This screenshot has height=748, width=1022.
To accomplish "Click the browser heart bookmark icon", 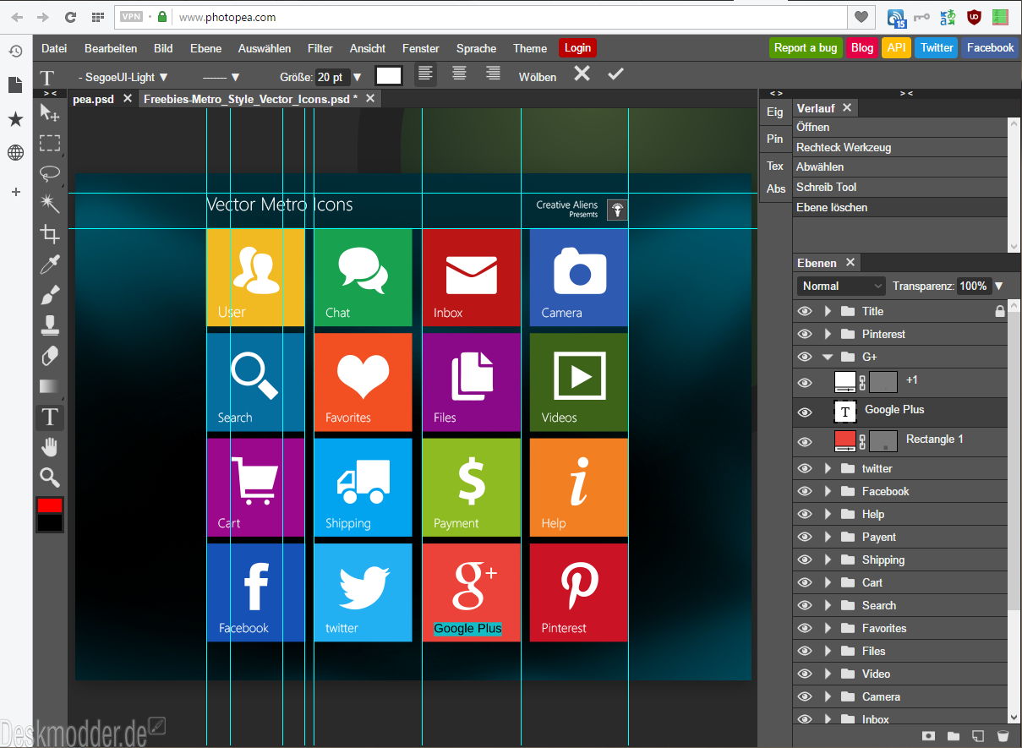I will coord(861,17).
